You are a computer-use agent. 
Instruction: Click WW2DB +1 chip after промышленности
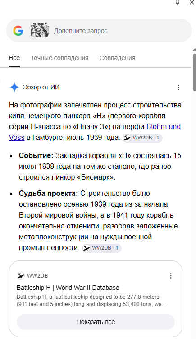point(102,248)
